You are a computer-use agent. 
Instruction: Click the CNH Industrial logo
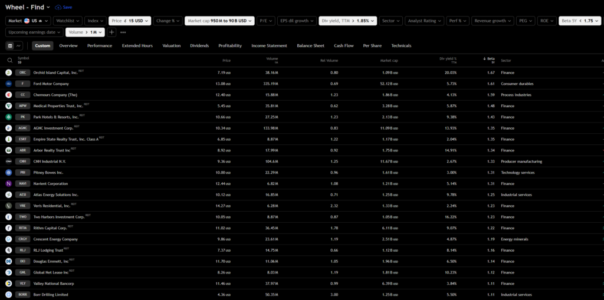8,161
